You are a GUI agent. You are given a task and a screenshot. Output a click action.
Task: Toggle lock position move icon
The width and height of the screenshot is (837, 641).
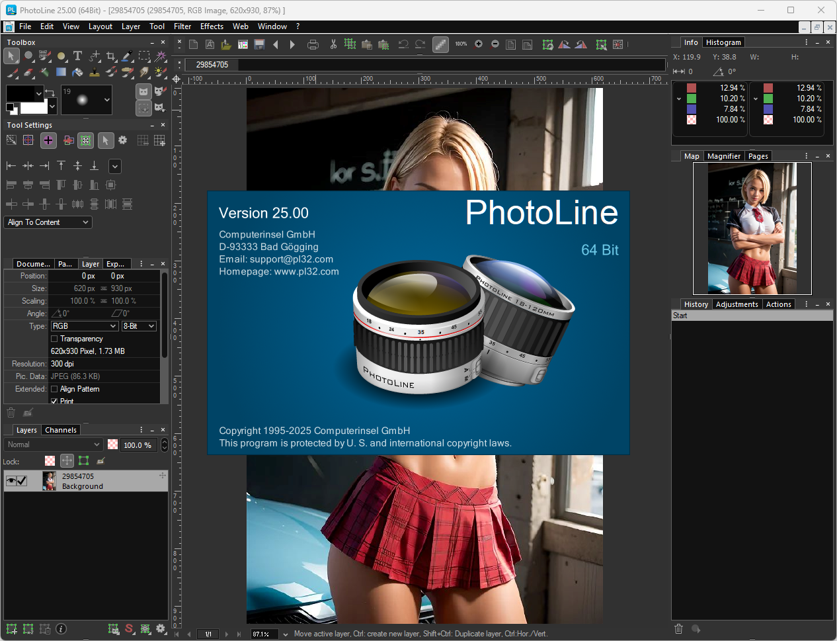(x=67, y=460)
